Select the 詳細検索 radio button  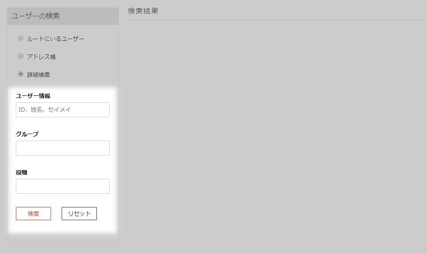tap(21, 74)
